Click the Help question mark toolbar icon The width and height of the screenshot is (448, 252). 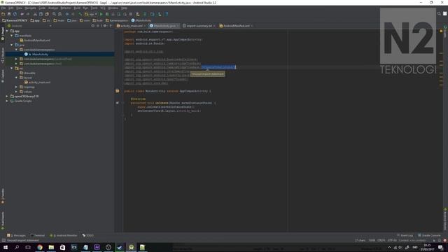coord(167,14)
